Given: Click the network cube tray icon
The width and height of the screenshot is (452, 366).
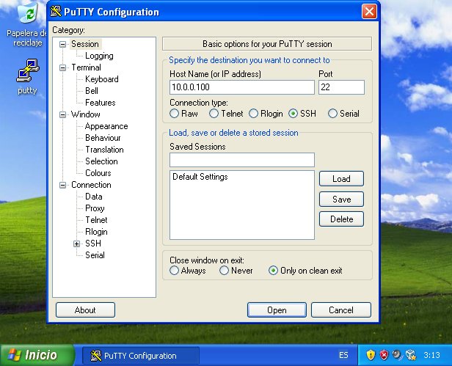Looking at the screenshot, I should (411, 355).
